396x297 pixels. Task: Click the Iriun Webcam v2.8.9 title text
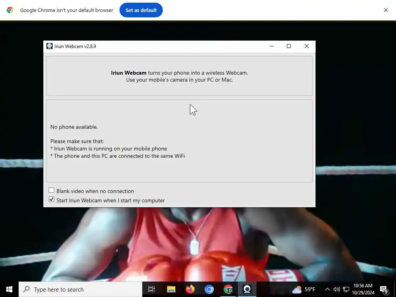(x=75, y=46)
